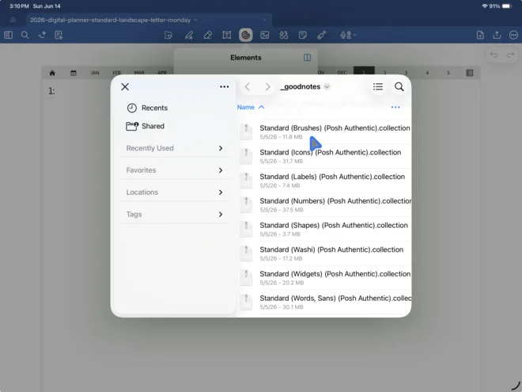Open Shared in sidebar
Screen dimensions: 522x392
click(x=146, y=126)
